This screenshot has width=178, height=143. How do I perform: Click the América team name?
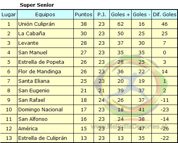[28, 129]
